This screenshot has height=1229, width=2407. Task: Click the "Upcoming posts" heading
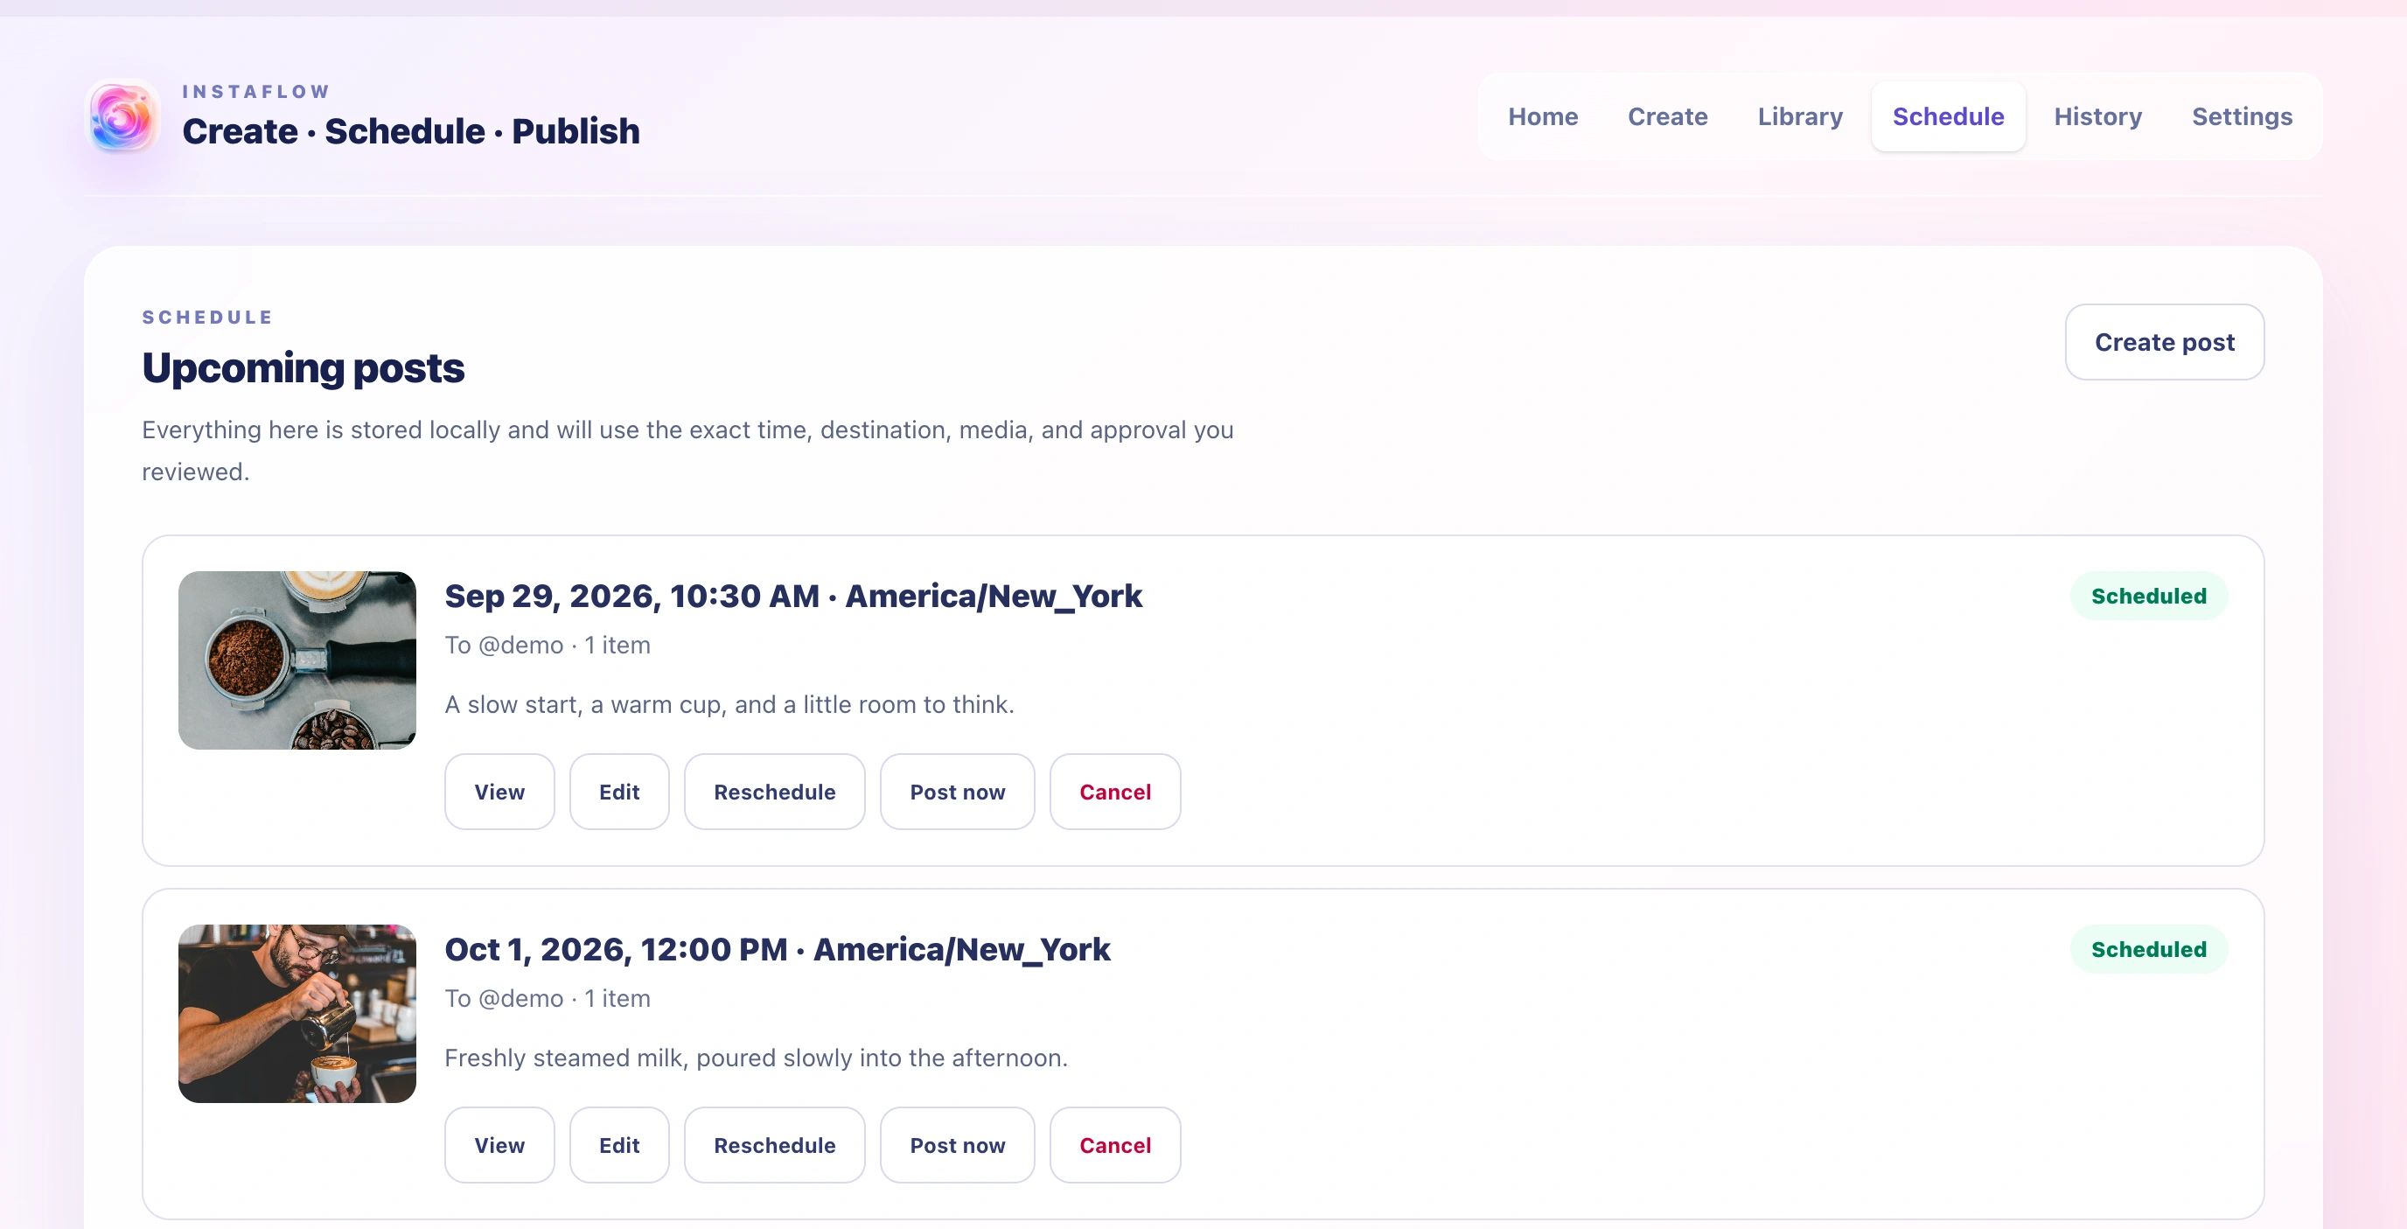[303, 367]
